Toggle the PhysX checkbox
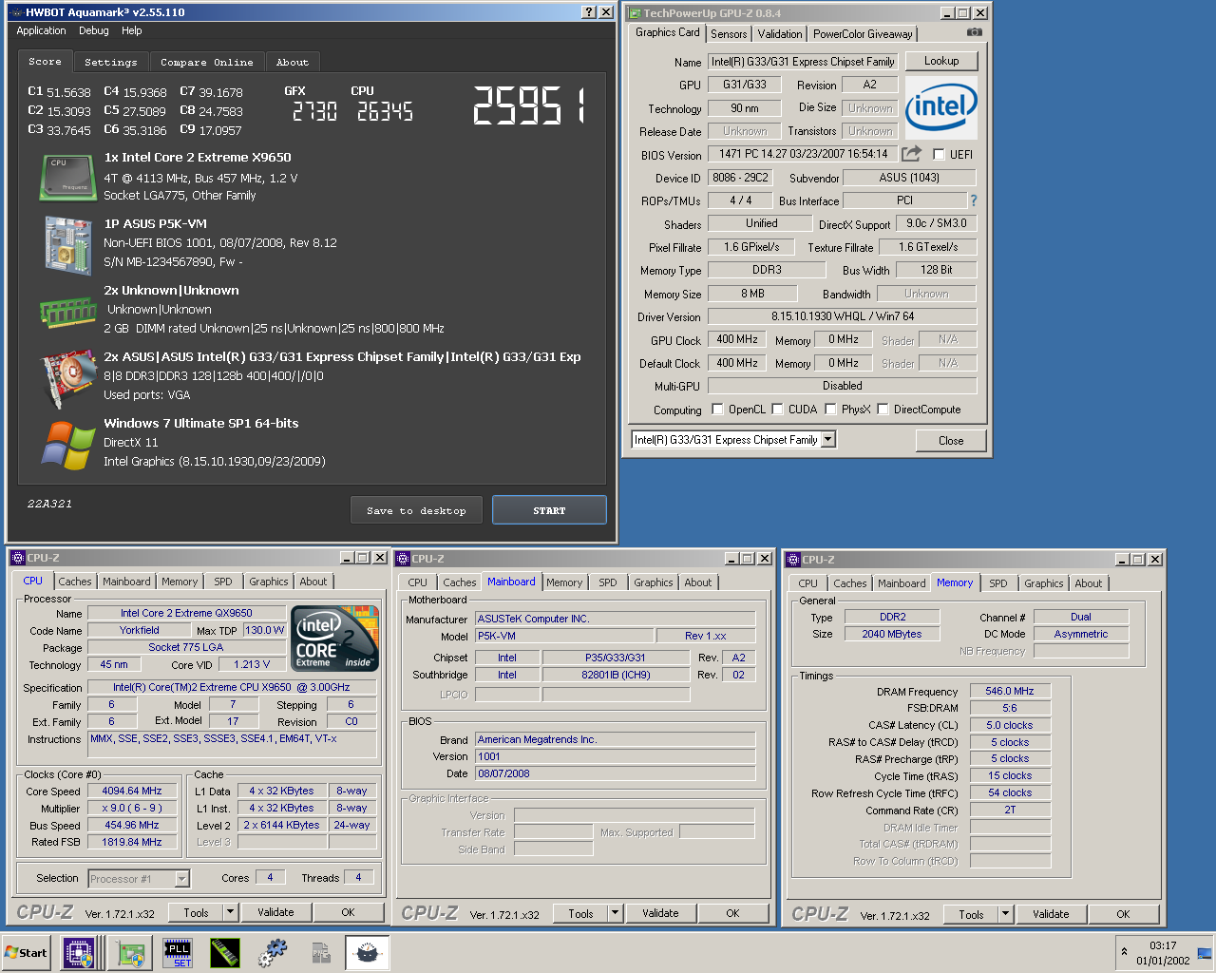The image size is (1216, 973). point(831,410)
